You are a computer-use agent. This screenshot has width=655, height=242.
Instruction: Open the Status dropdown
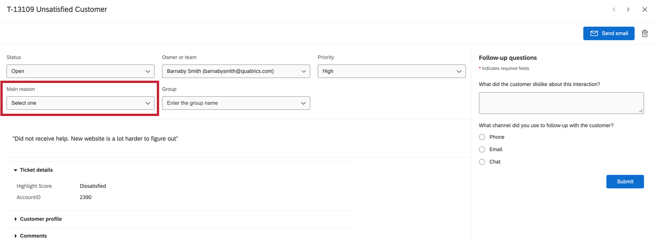[80, 71]
